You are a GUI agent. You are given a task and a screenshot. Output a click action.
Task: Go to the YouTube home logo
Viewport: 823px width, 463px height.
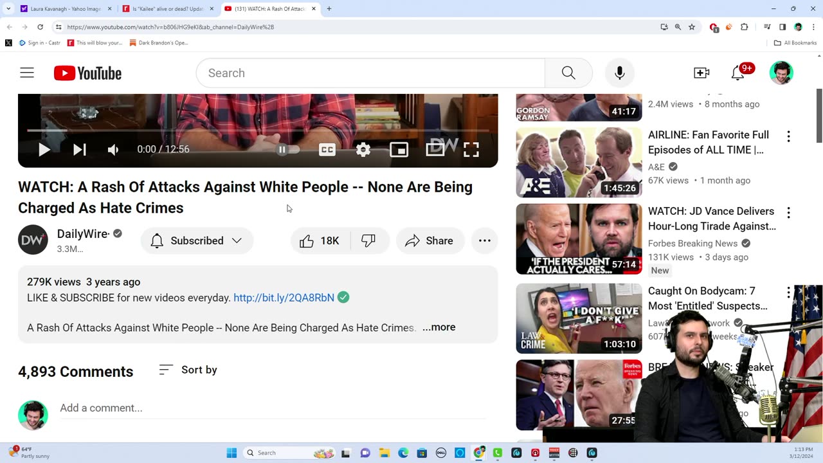point(87,73)
